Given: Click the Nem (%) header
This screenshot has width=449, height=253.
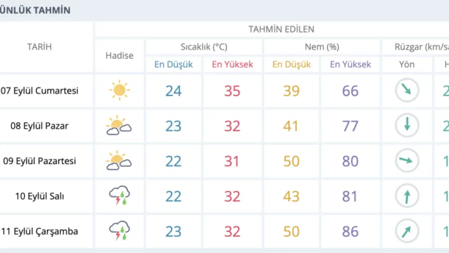Looking at the screenshot, I should pyautogui.click(x=322, y=47).
